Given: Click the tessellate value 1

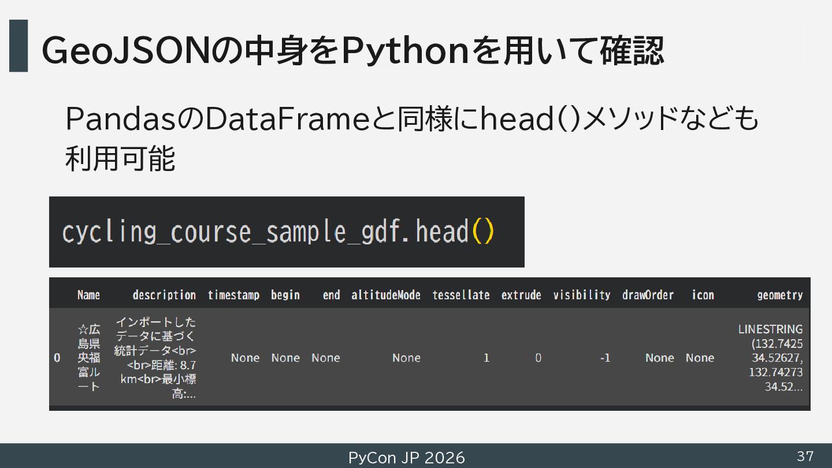Looking at the screenshot, I should click(486, 358).
